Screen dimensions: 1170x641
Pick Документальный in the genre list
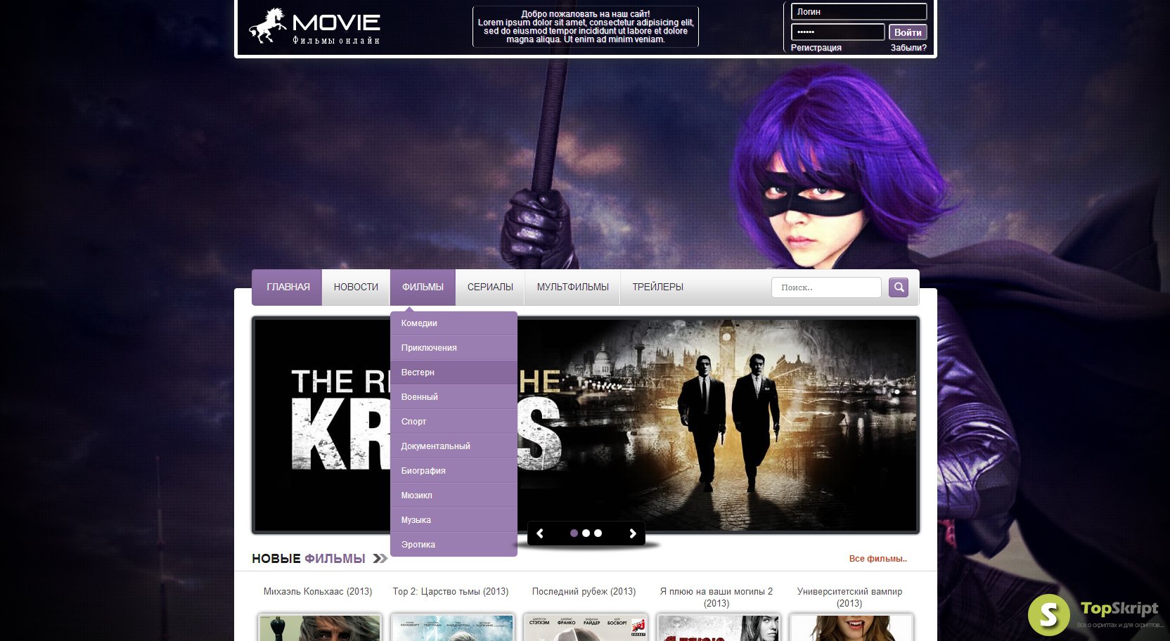454,446
